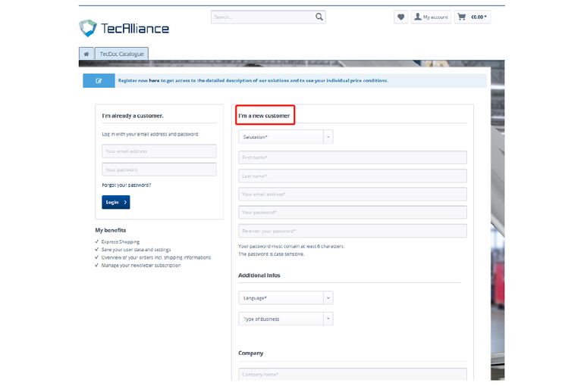Expand the Type of Business dropdown
This screenshot has height=386, width=584.
pyautogui.click(x=285, y=319)
